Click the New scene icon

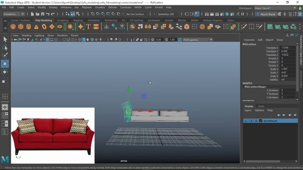tap(32, 14)
